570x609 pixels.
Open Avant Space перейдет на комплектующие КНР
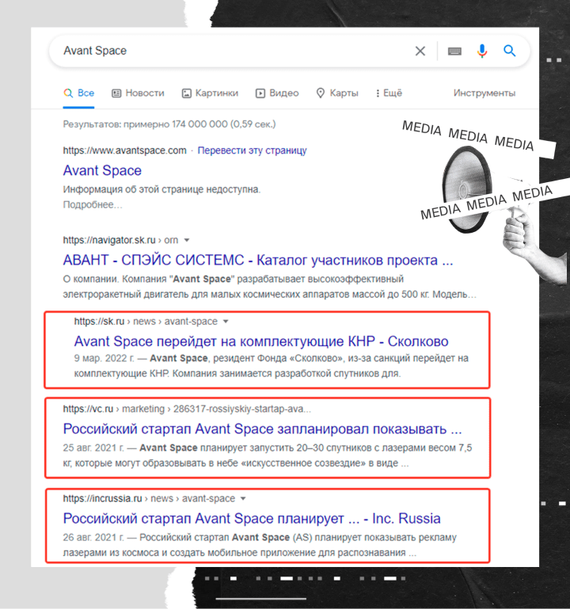[261, 341]
